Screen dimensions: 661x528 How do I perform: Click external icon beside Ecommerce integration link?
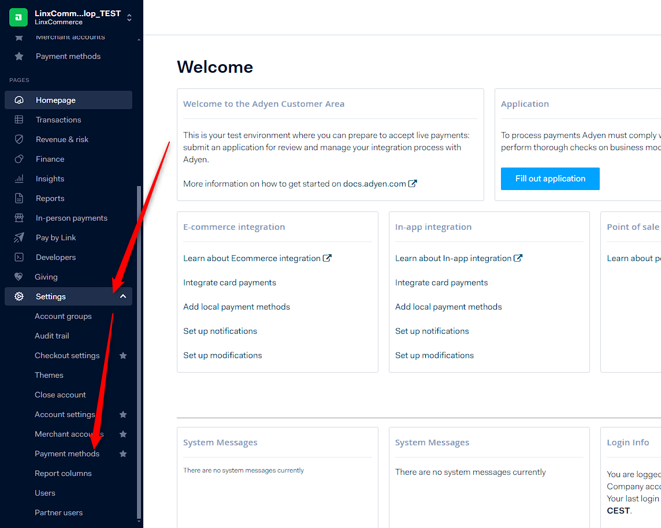327,258
